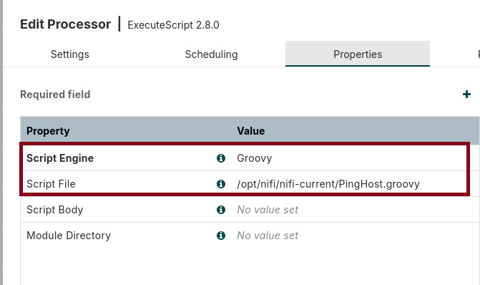Screen dimensions: 480x285
Task: Select the Properties tab
Action: [358, 54]
